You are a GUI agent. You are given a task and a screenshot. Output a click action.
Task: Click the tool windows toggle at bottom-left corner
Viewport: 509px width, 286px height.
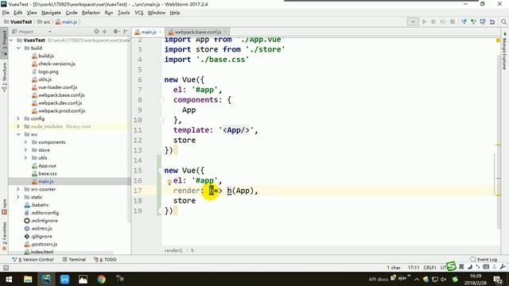pyautogui.click(x=6, y=268)
